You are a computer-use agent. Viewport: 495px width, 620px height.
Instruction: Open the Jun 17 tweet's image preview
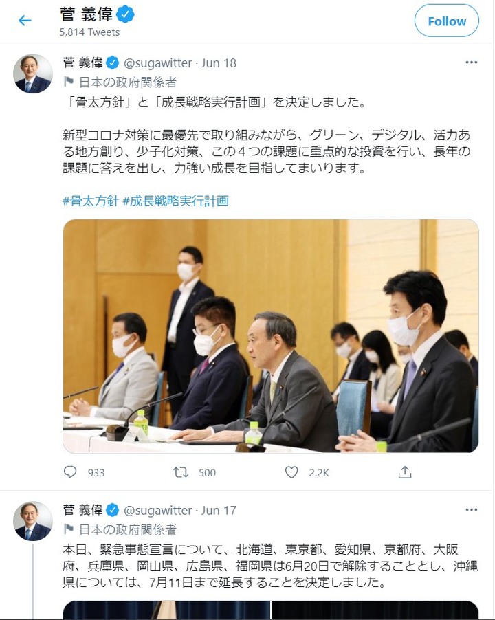click(271, 610)
